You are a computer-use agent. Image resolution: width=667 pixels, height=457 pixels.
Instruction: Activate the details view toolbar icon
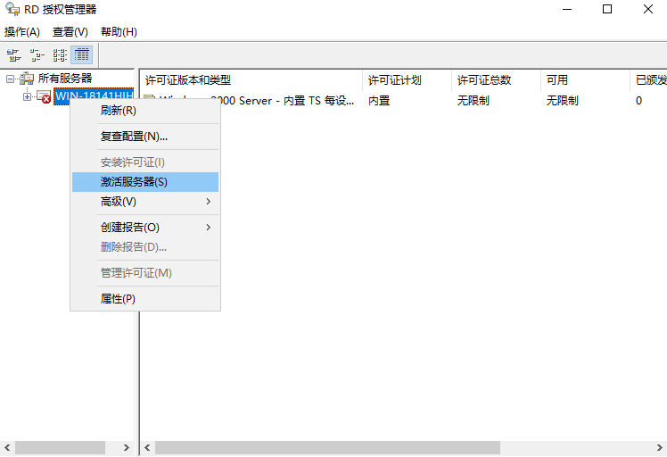pyautogui.click(x=82, y=55)
